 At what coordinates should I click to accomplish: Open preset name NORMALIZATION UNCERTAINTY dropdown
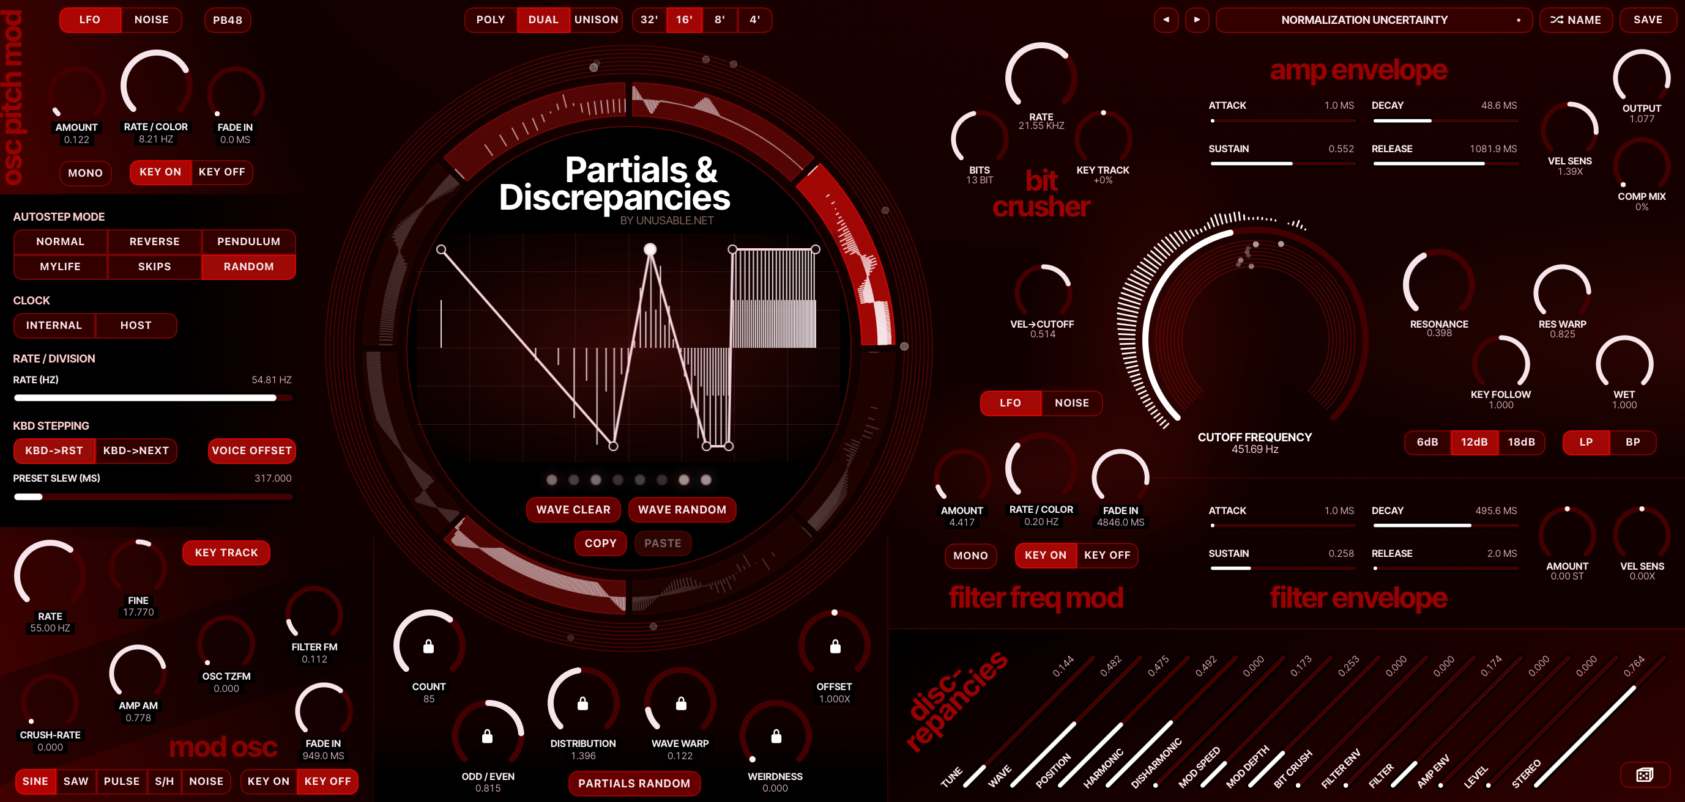pyautogui.click(x=1374, y=20)
